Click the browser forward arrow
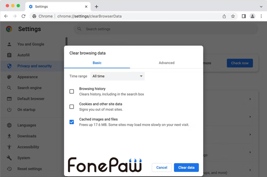267x177 pixels. pos(15,16)
